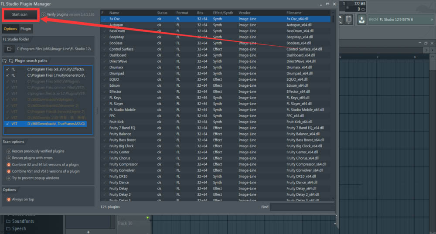Toggle the Verify plugins option
Screen dimensions: 436x234
(x=44, y=14)
